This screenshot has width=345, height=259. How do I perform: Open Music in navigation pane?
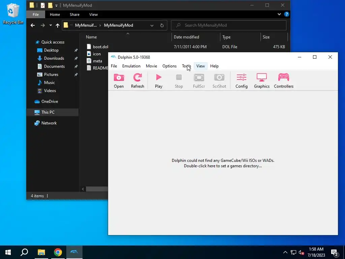49,83
